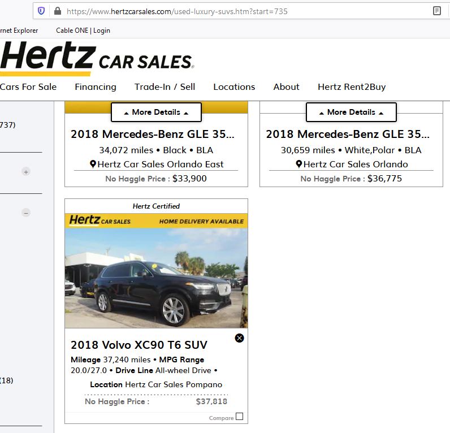Image resolution: width=450 pixels, height=433 pixels.
Task: Open the Locations menu
Action: 234,86
